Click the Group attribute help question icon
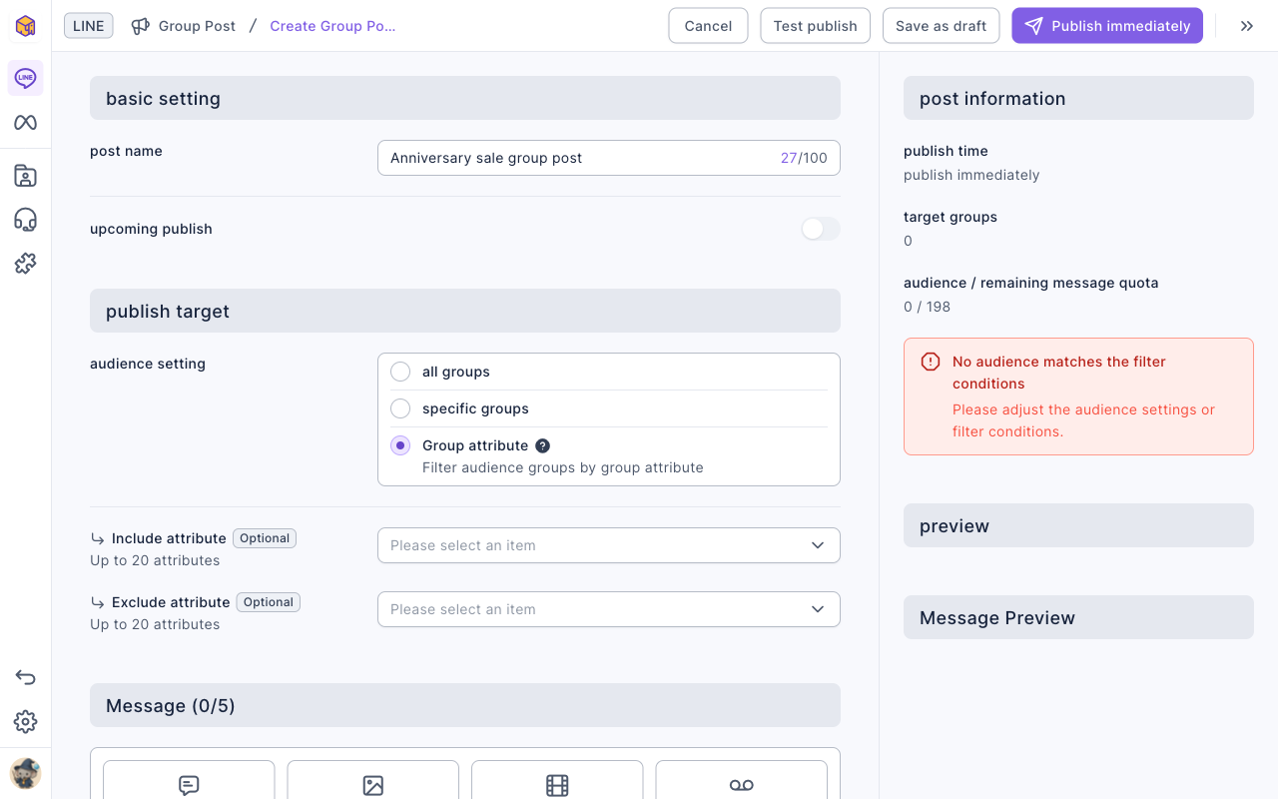 tap(542, 445)
